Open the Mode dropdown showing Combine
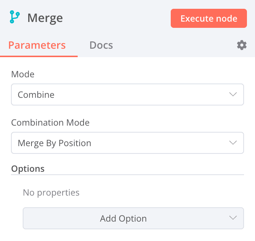 [127, 94]
